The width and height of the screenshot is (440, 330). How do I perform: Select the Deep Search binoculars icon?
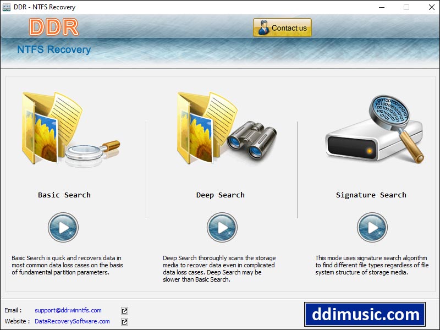253,137
